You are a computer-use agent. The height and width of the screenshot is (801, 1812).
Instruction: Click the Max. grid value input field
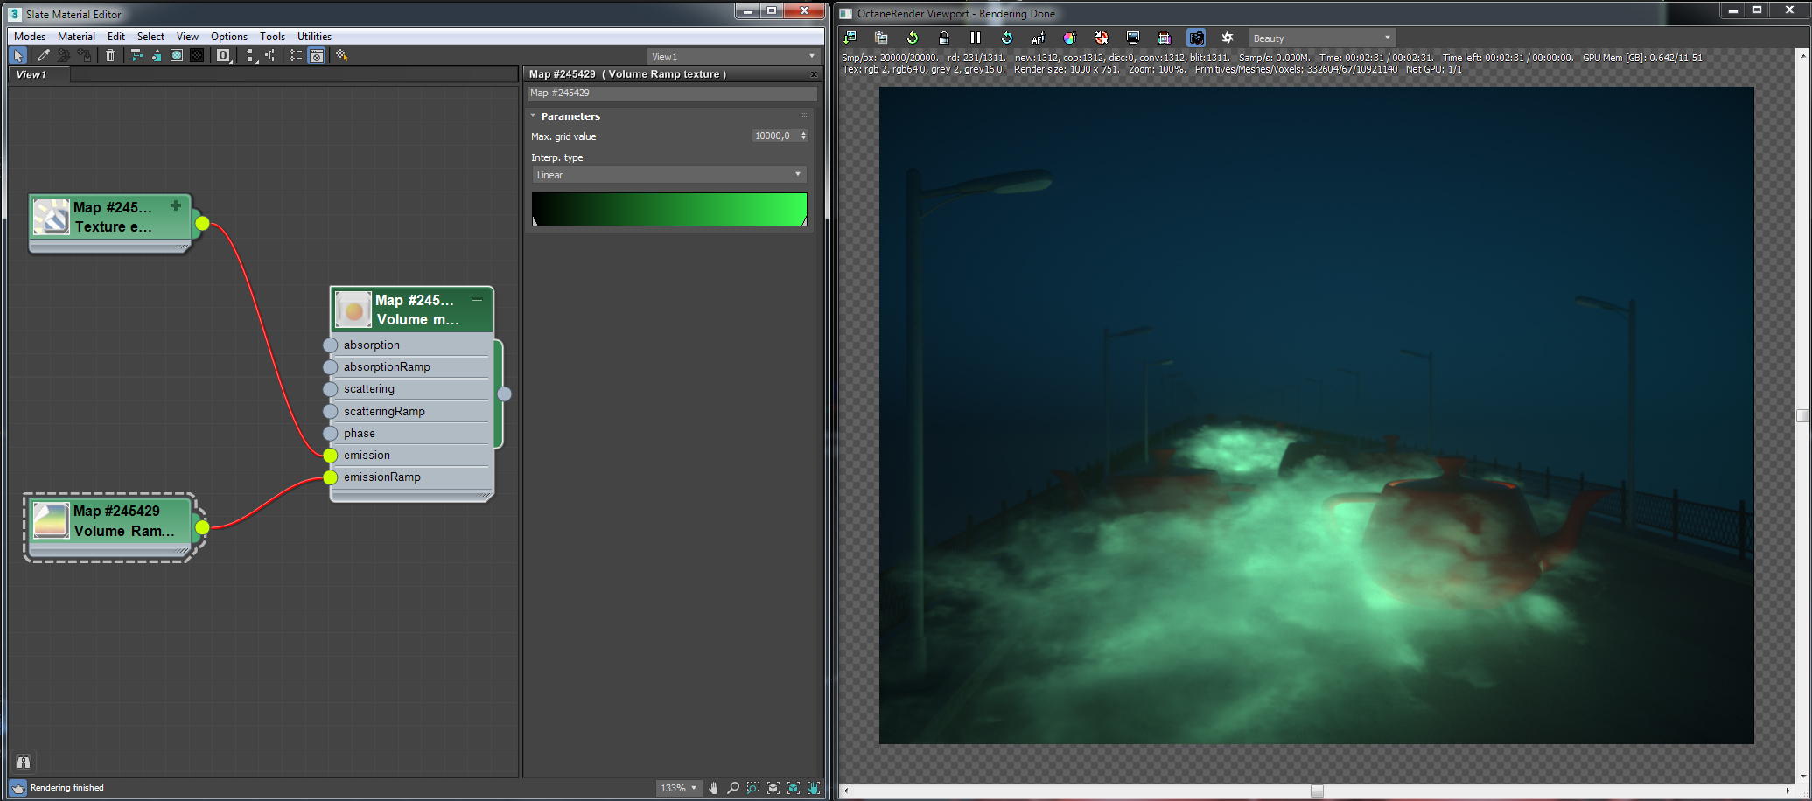tap(773, 136)
